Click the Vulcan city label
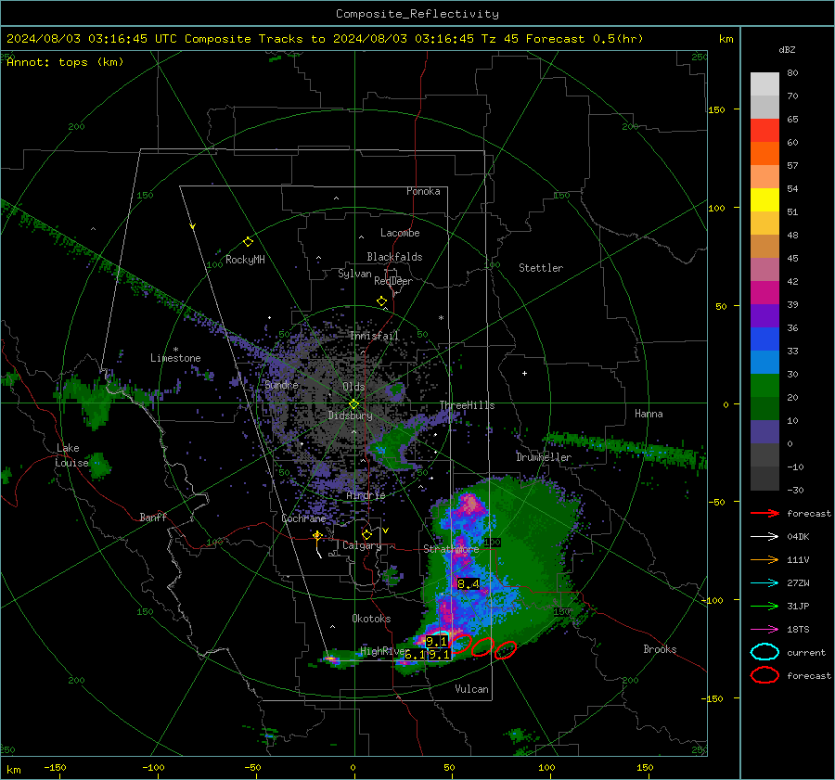 click(x=471, y=689)
